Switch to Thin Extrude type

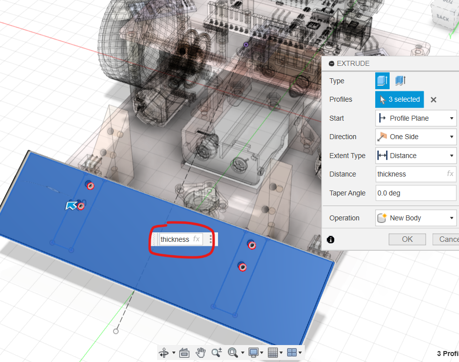point(400,81)
